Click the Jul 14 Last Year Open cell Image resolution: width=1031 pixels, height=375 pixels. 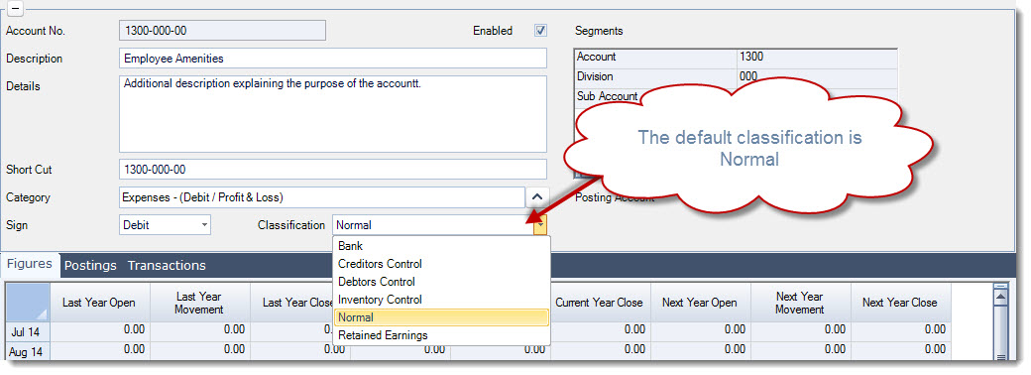click(99, 331)
